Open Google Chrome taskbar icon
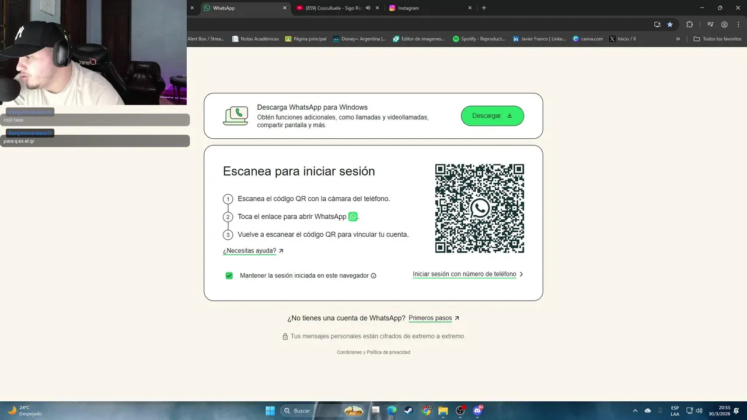 (x=427, y=411)
